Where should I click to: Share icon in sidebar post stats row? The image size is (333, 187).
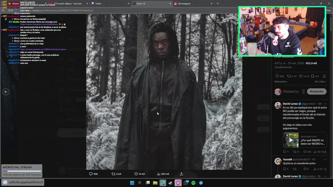(324, 76)
